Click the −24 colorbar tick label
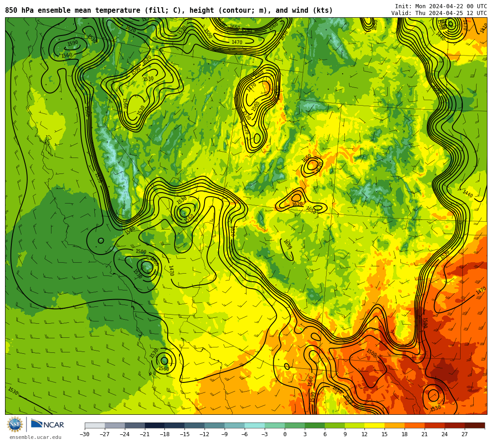 click(125, 434)
